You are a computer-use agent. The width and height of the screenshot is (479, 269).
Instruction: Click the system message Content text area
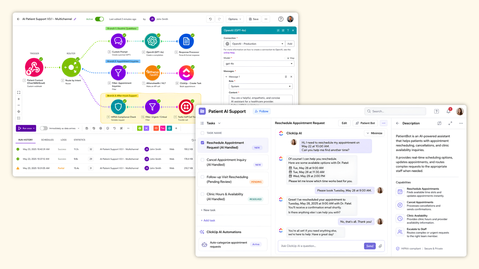[260, 100]
